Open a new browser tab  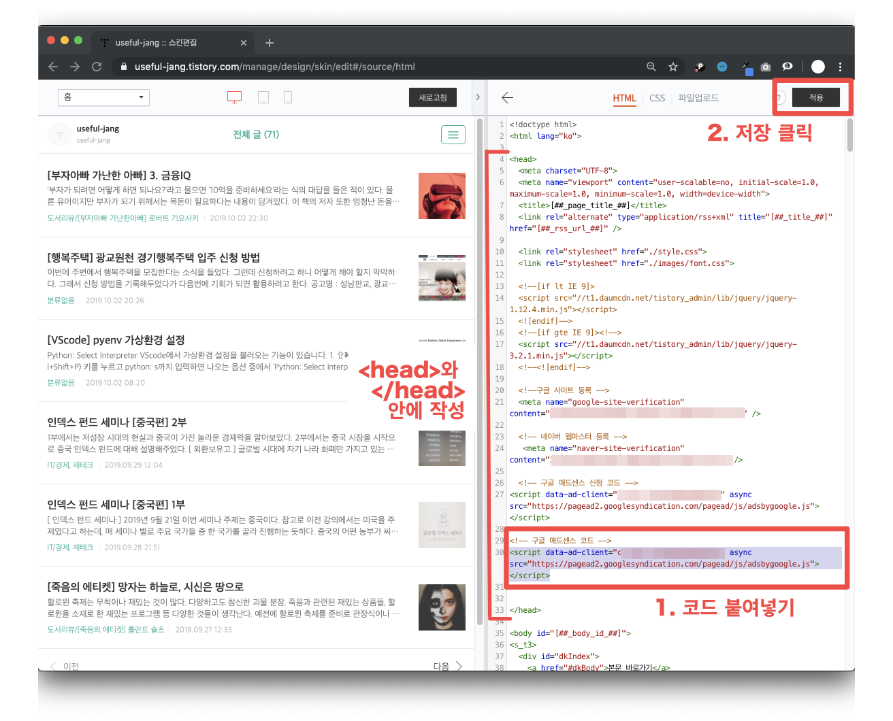[270, 43]
